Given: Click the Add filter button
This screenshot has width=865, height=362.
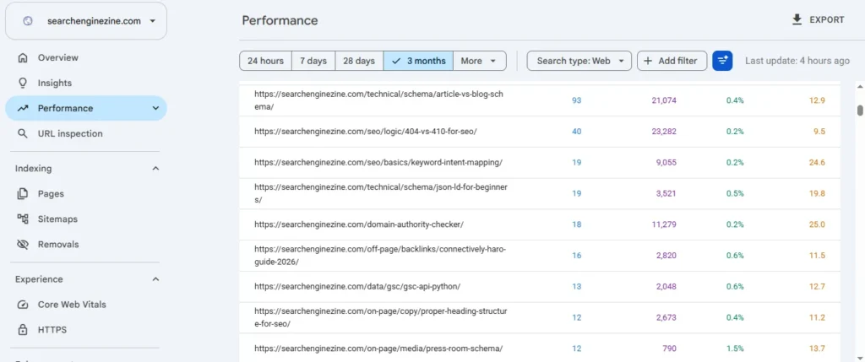Looking at the screenshot, I should click(672, 61).
